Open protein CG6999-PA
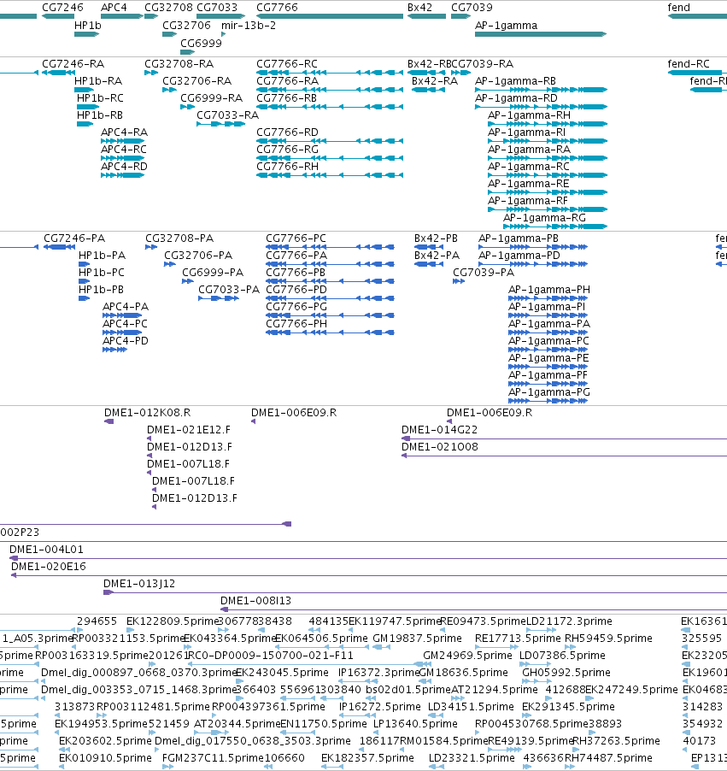The height and width of the screenshot is (771, 727). tap(213, 273)
